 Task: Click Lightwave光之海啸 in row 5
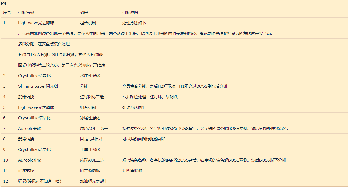(36, 107)
